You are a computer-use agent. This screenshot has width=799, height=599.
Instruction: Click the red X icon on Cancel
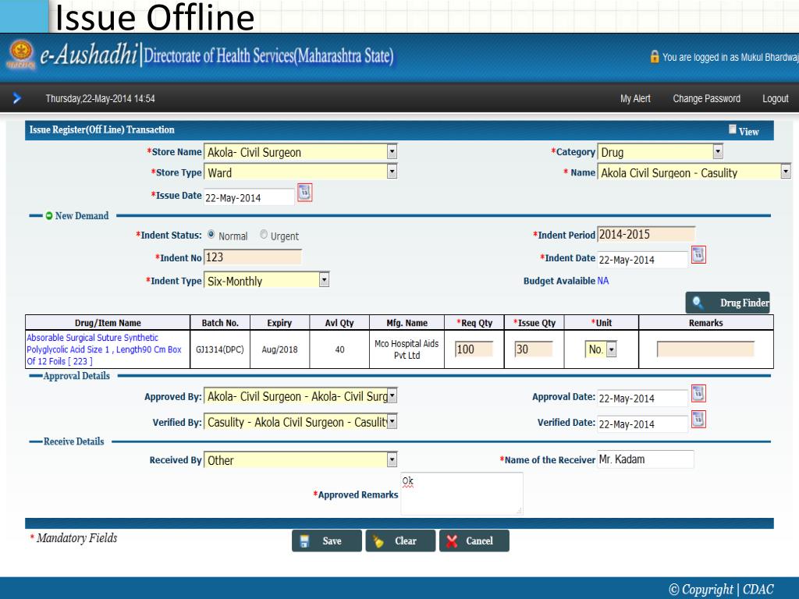[452, 541]
